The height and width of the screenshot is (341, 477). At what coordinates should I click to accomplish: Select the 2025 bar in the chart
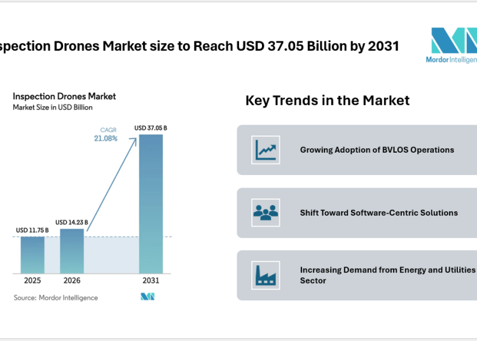point(32,254)
